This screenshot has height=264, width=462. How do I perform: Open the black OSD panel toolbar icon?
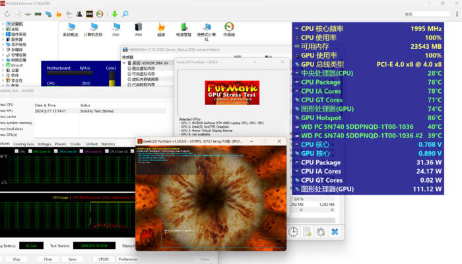(x=89, y=14)
